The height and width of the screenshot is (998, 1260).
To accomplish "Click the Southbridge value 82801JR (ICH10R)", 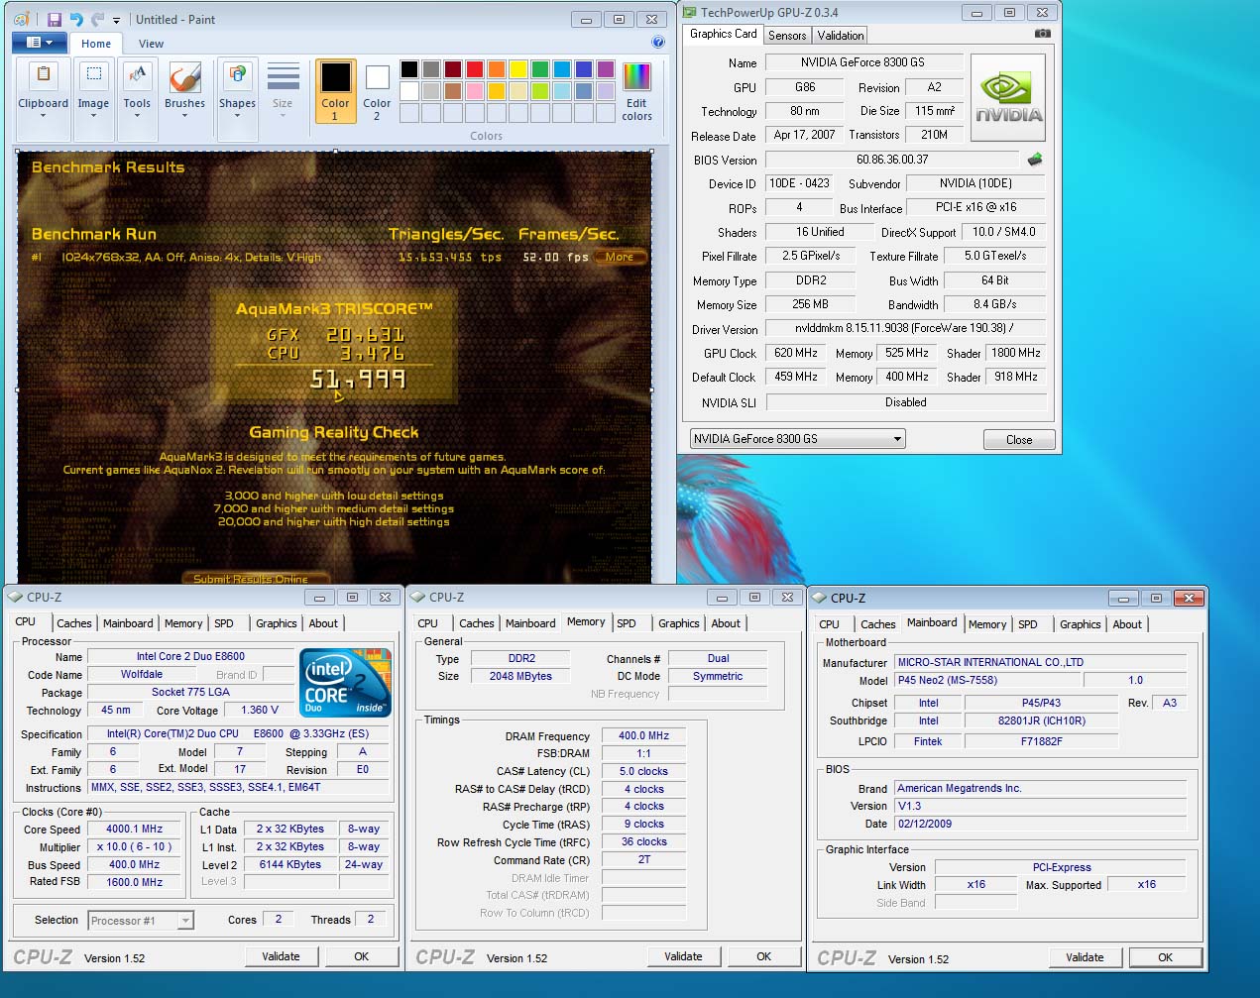I will pos(1042,721).
